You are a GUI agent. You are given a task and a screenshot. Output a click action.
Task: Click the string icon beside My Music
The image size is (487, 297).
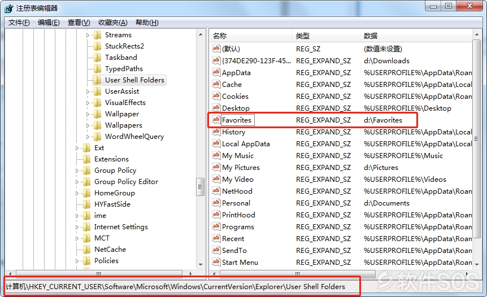coord(216,155)
